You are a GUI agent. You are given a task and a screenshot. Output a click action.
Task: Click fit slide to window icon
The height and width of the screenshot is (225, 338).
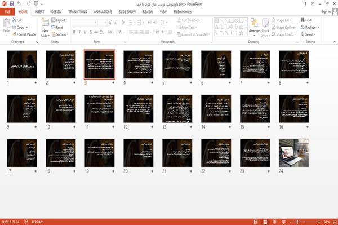pyautogui.click(x=335, y=222)
